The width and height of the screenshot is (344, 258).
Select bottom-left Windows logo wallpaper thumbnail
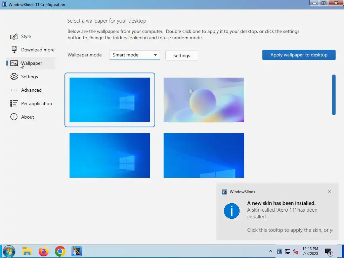[x=110, y=155]
